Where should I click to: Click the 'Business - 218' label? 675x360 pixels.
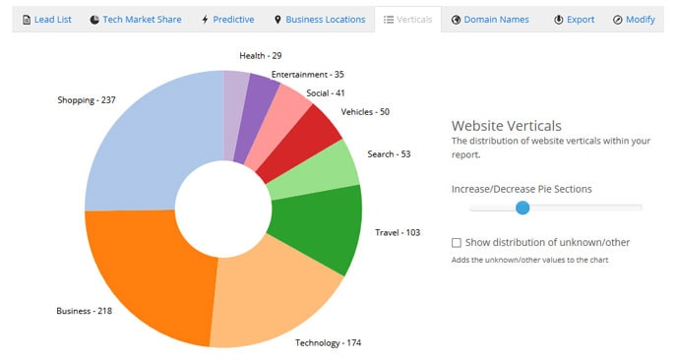pos(85,311)
